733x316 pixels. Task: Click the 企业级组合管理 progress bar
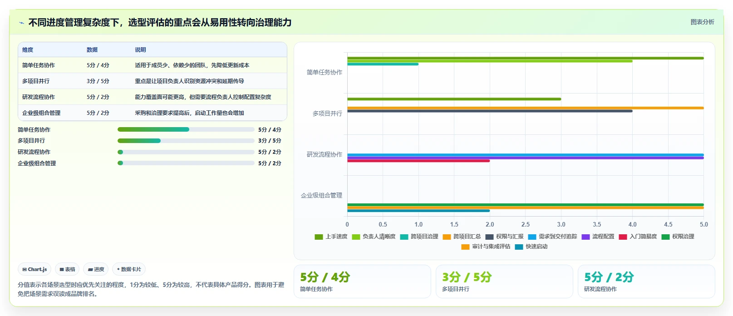[x=186, y=163]
